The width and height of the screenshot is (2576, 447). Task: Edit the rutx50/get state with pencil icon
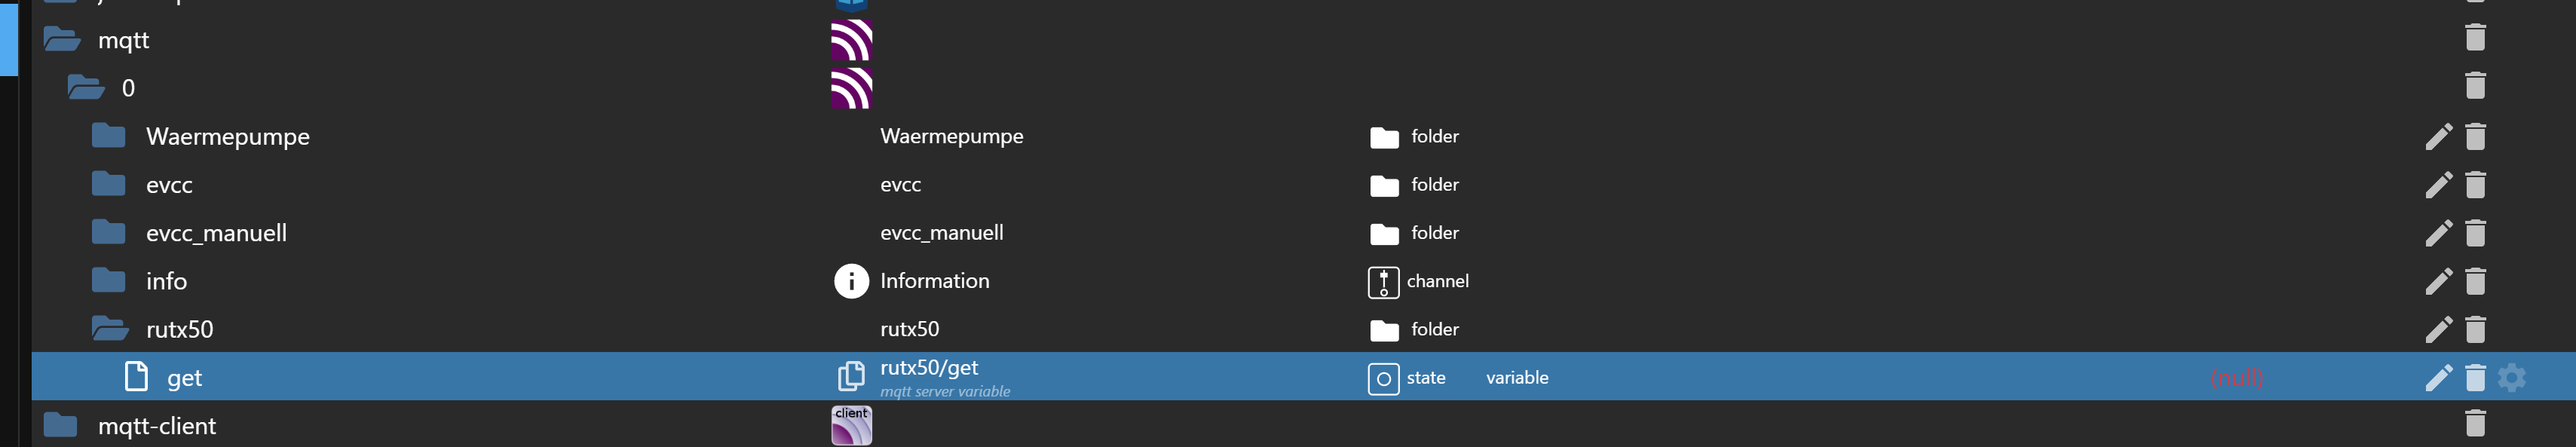click(x=2438, y=378)
